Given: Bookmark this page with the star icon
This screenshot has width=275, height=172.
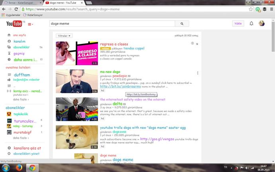Looking at the screenshot, I should pos(251,9).
